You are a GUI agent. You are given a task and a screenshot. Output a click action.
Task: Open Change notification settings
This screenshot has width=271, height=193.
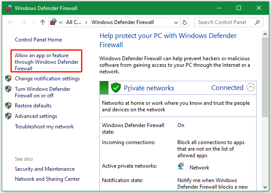pos(47,79)
